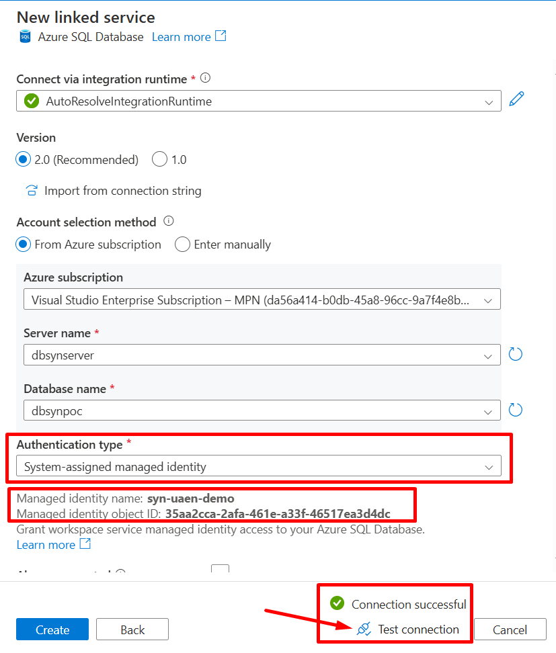Choose From Azure subscription option
Viewport: 556px width, 653px height.
pyautogui.click(x=24, y=245)
